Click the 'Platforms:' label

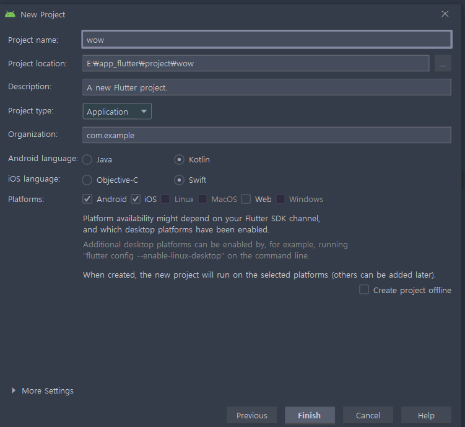pyautogui.click(x=26, y=199)
